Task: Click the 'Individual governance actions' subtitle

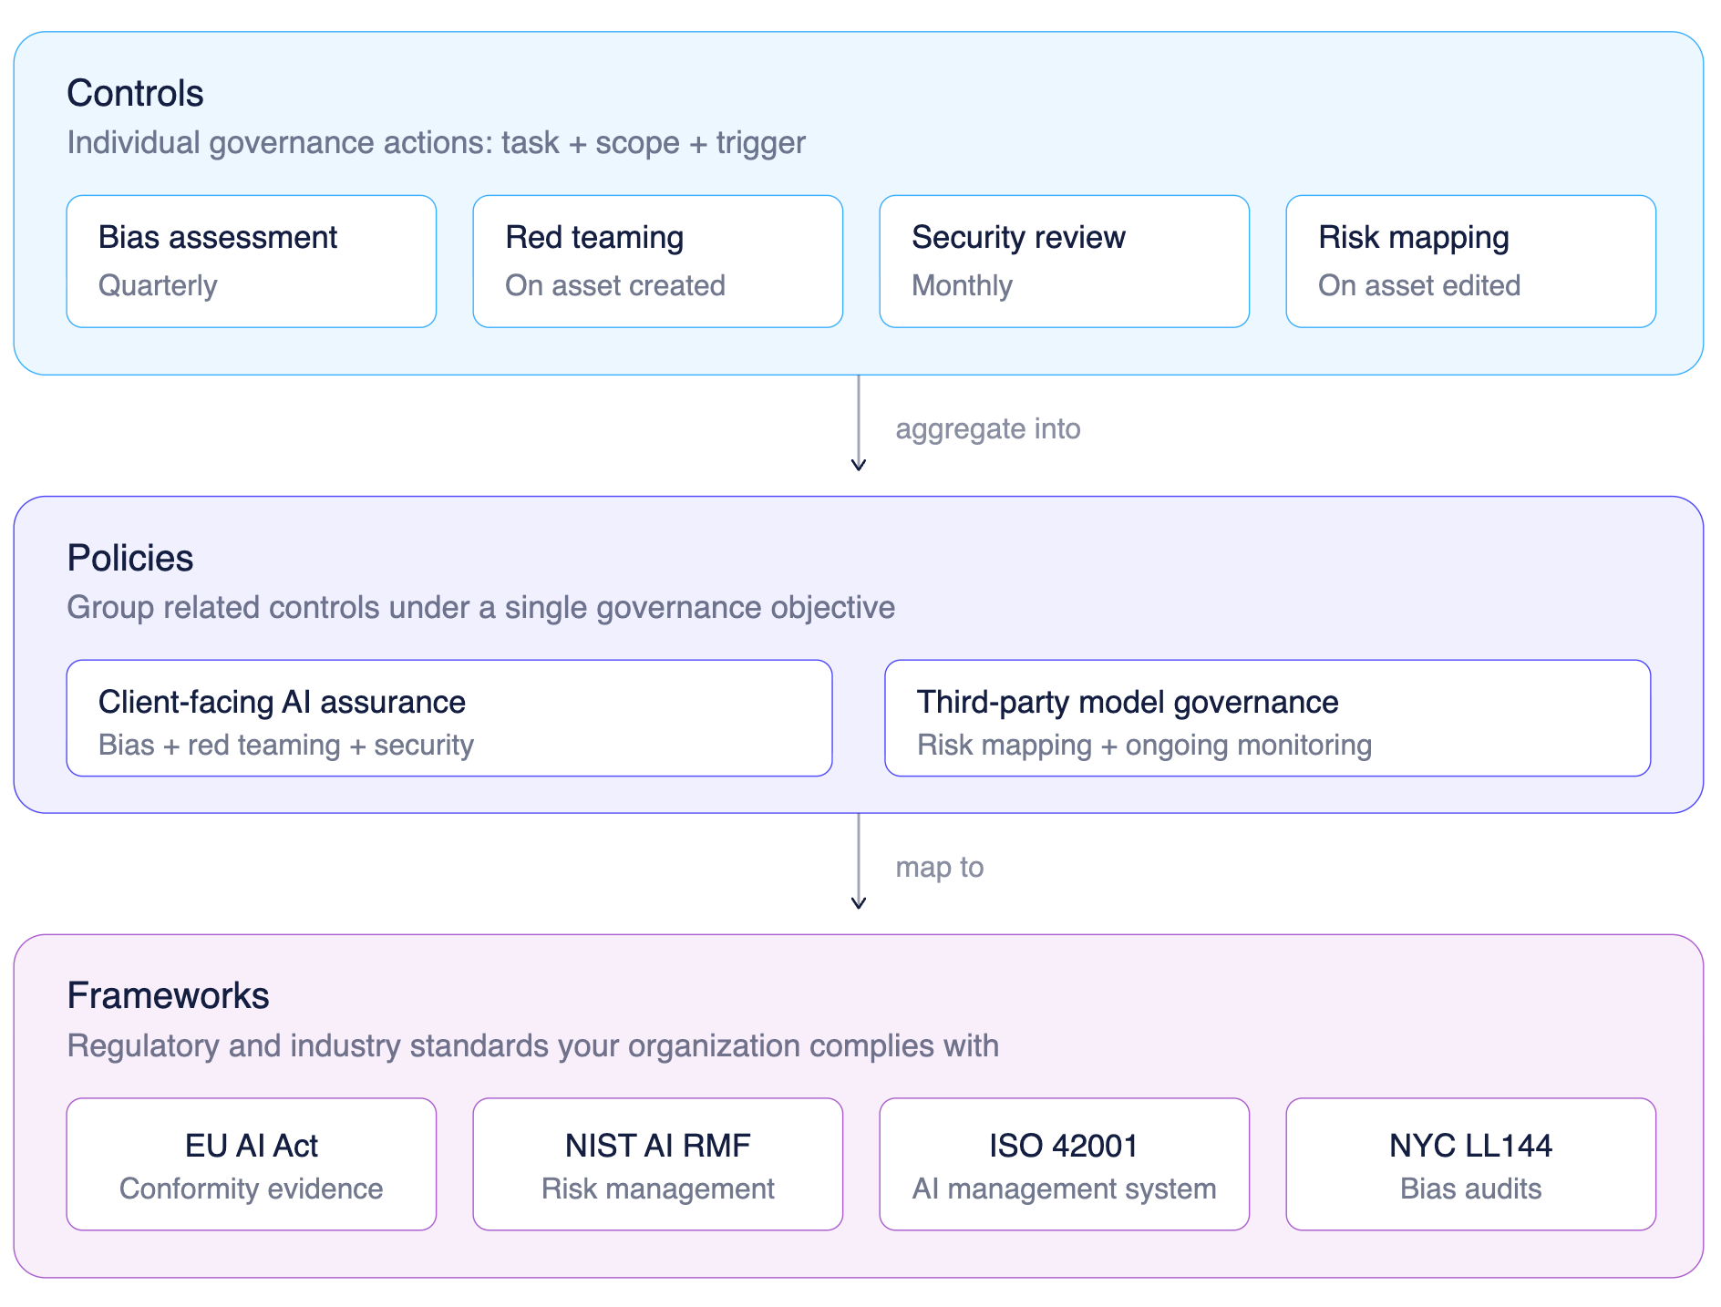Action: 436,143
